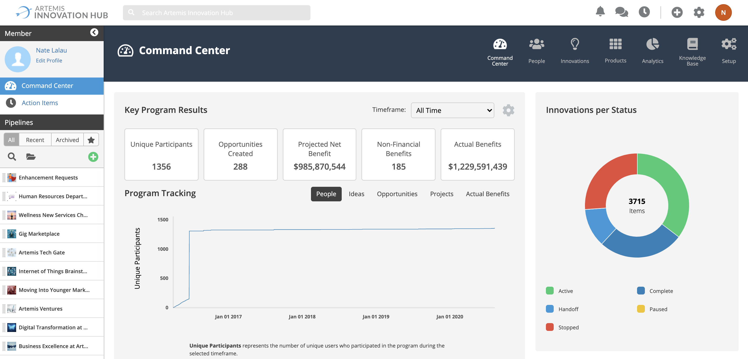Show All pipelines filter

11,140
